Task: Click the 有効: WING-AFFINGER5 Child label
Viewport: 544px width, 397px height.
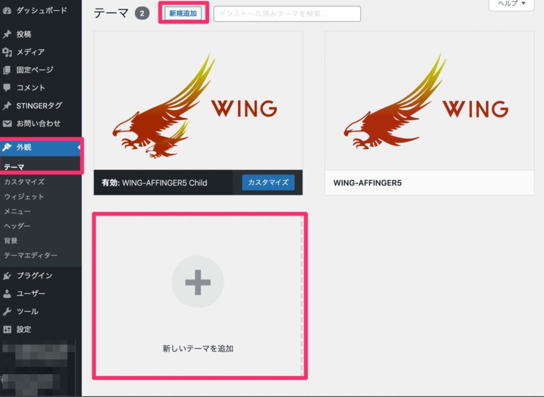Action: 155,183
